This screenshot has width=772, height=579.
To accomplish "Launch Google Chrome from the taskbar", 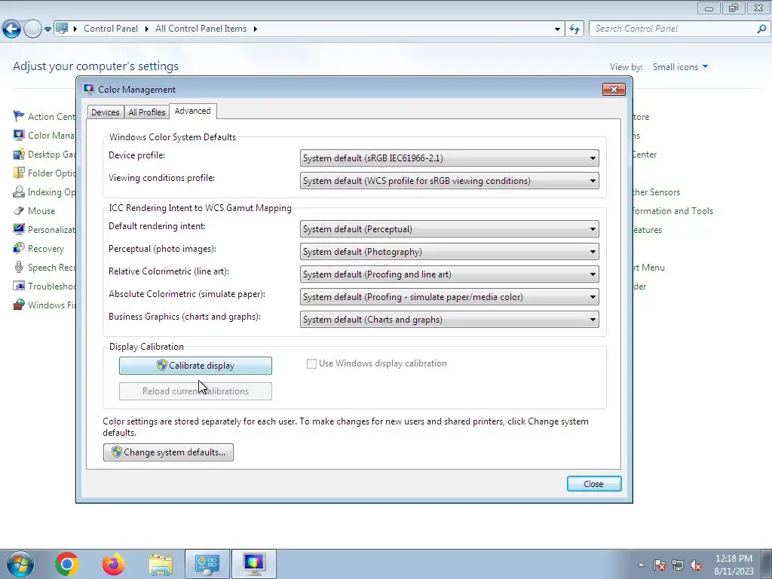I will point(67,564).
